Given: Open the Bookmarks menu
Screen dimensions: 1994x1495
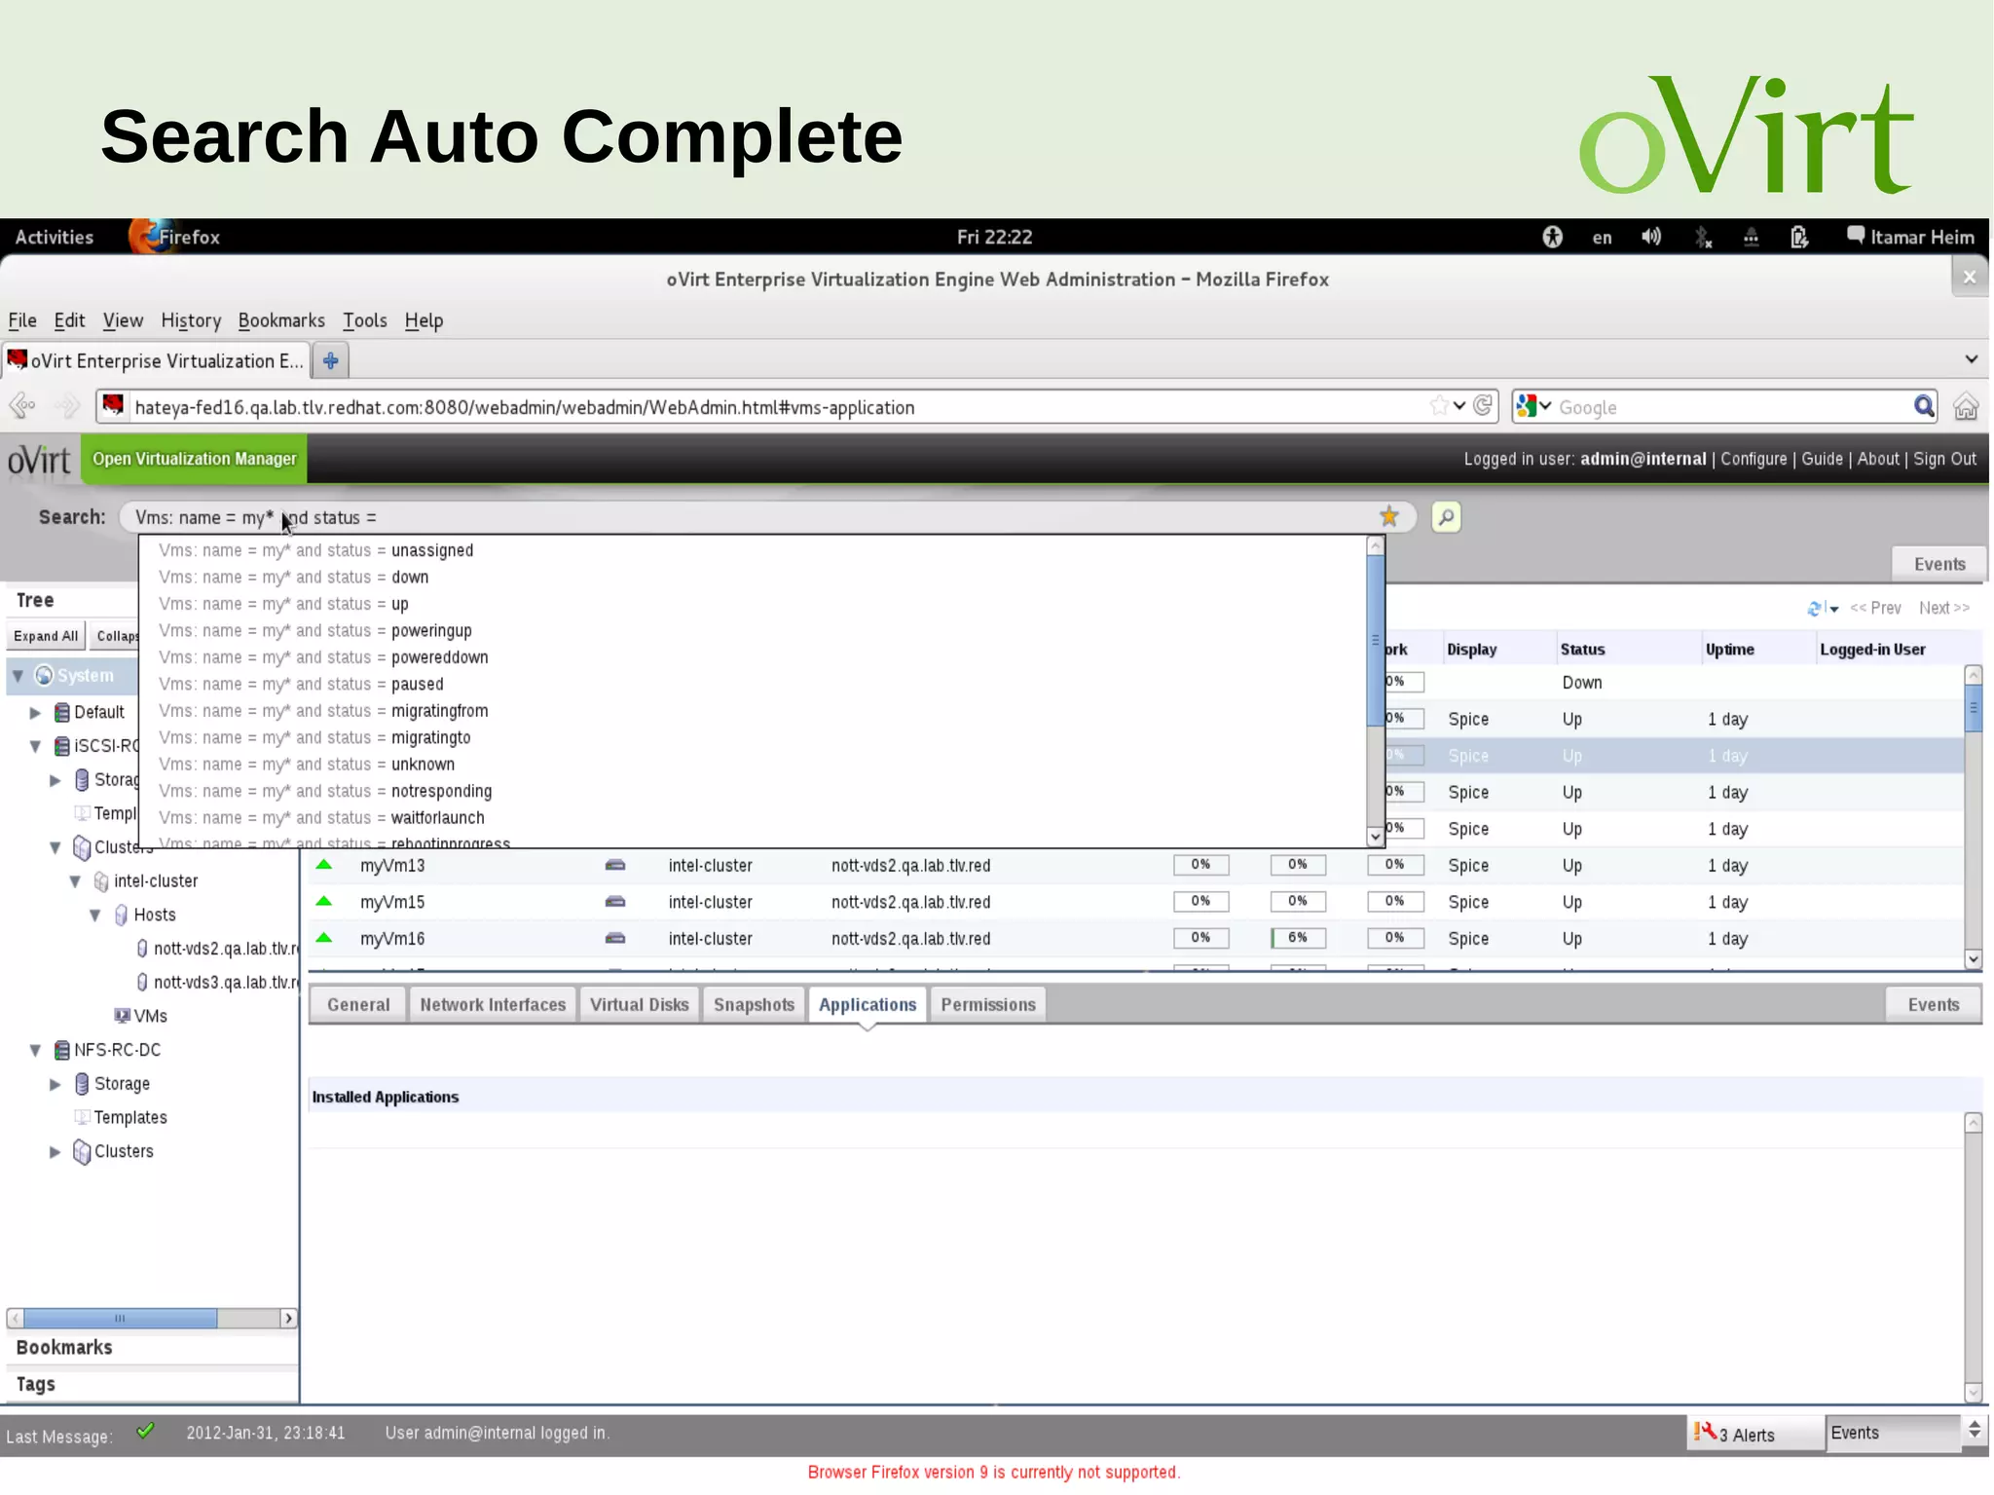Looking at the screenshot, I should coord(281,320).
